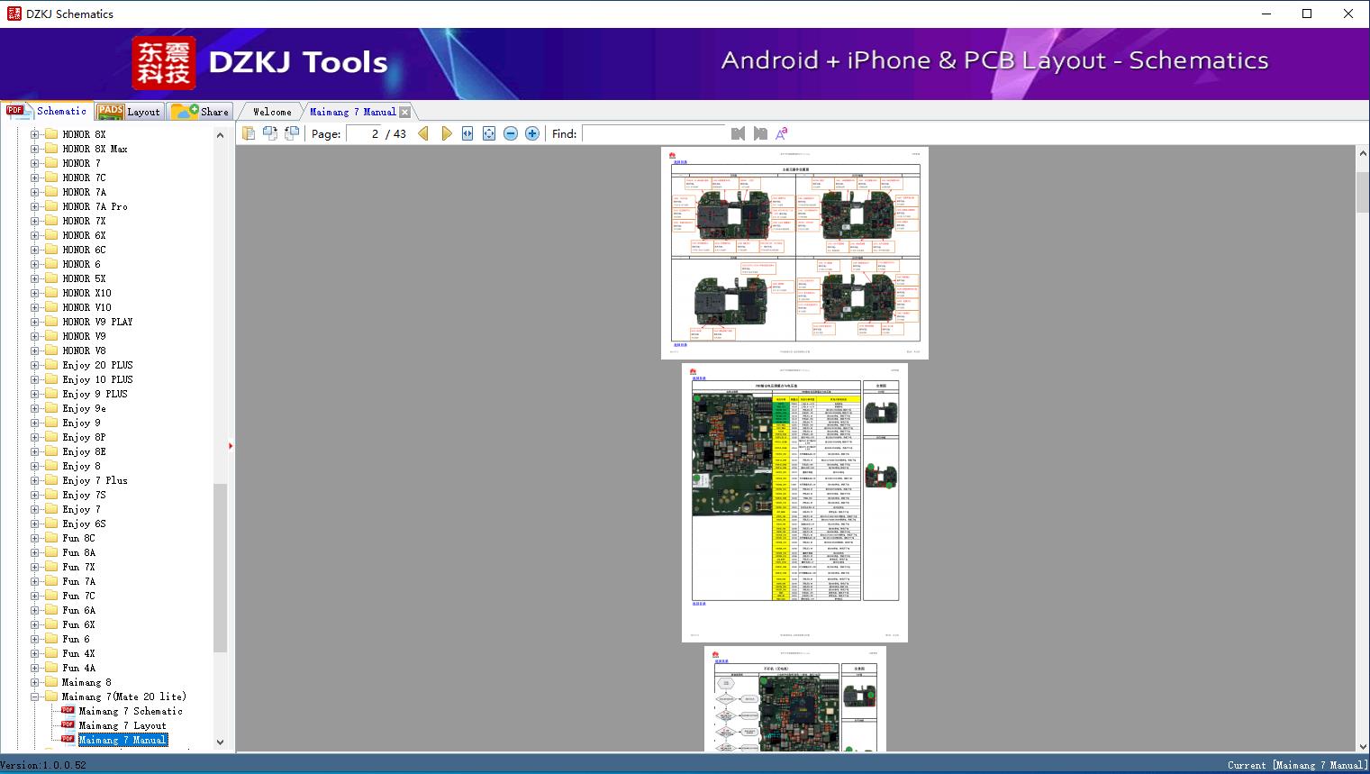Screen dimensions: 1370x774
Task: Click the flowchart page at bottom
Action: 795,698
